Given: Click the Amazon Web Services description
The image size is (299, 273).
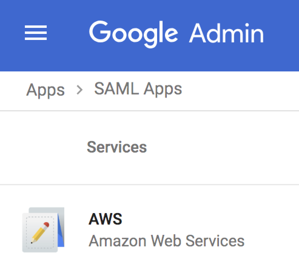Looking at the screenshot, I should point(166,241).
